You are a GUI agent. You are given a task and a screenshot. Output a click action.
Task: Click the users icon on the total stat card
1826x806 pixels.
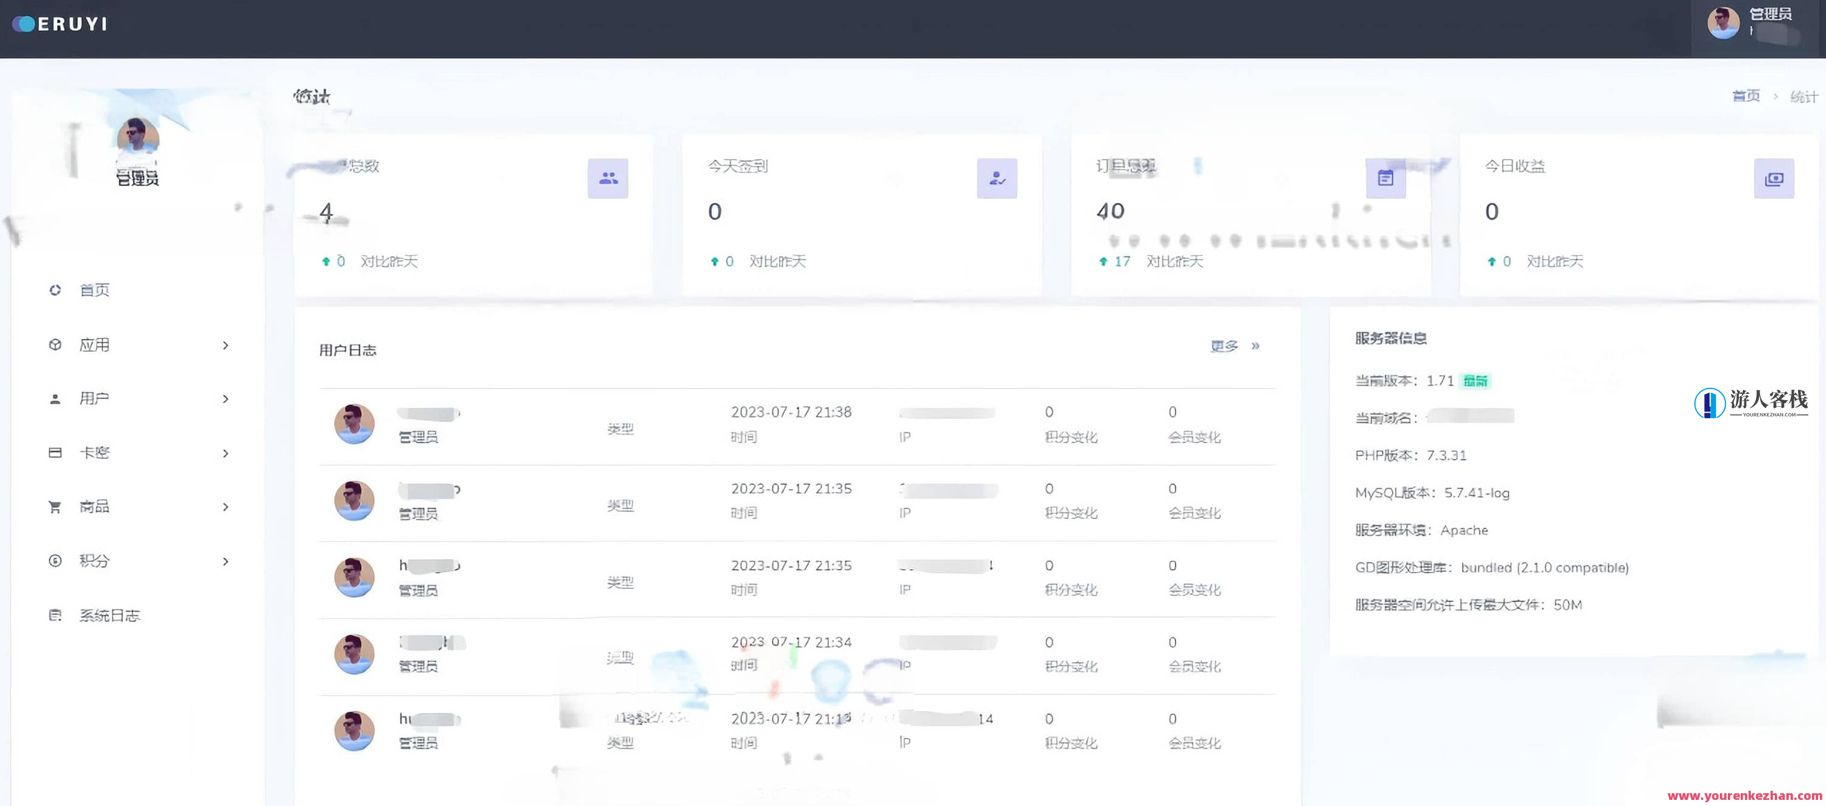tap(608, 179)
